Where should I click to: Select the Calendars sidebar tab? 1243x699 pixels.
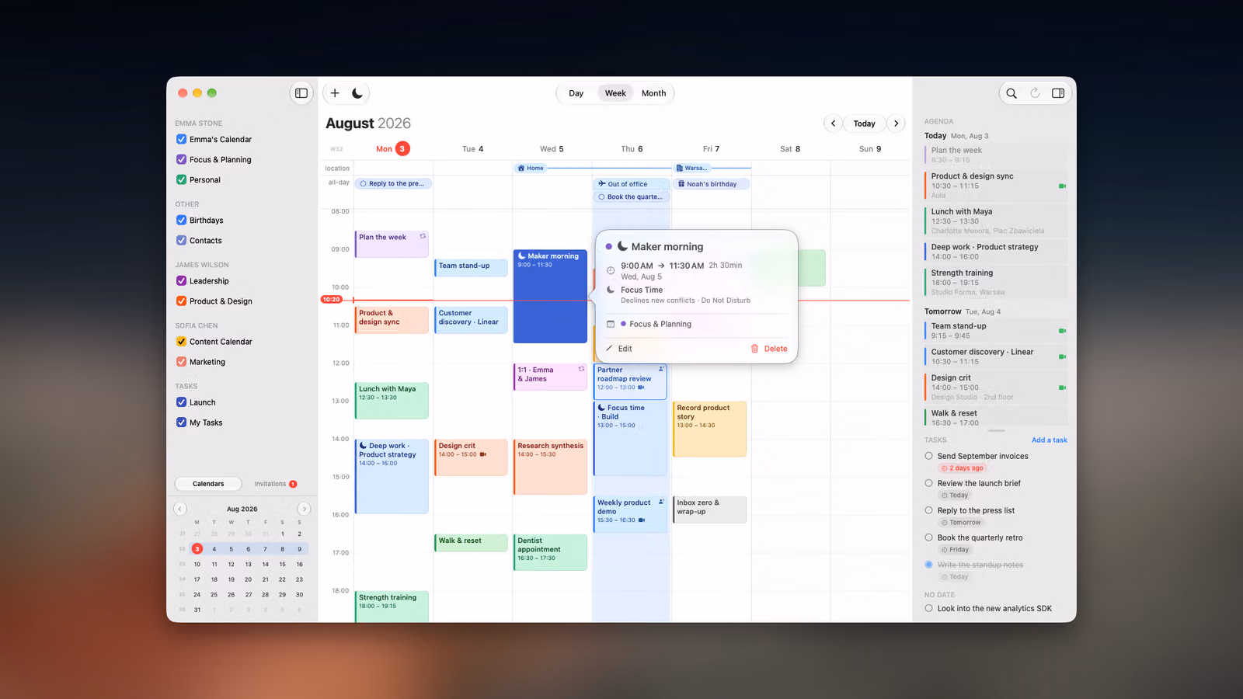(x=208, y=484)
